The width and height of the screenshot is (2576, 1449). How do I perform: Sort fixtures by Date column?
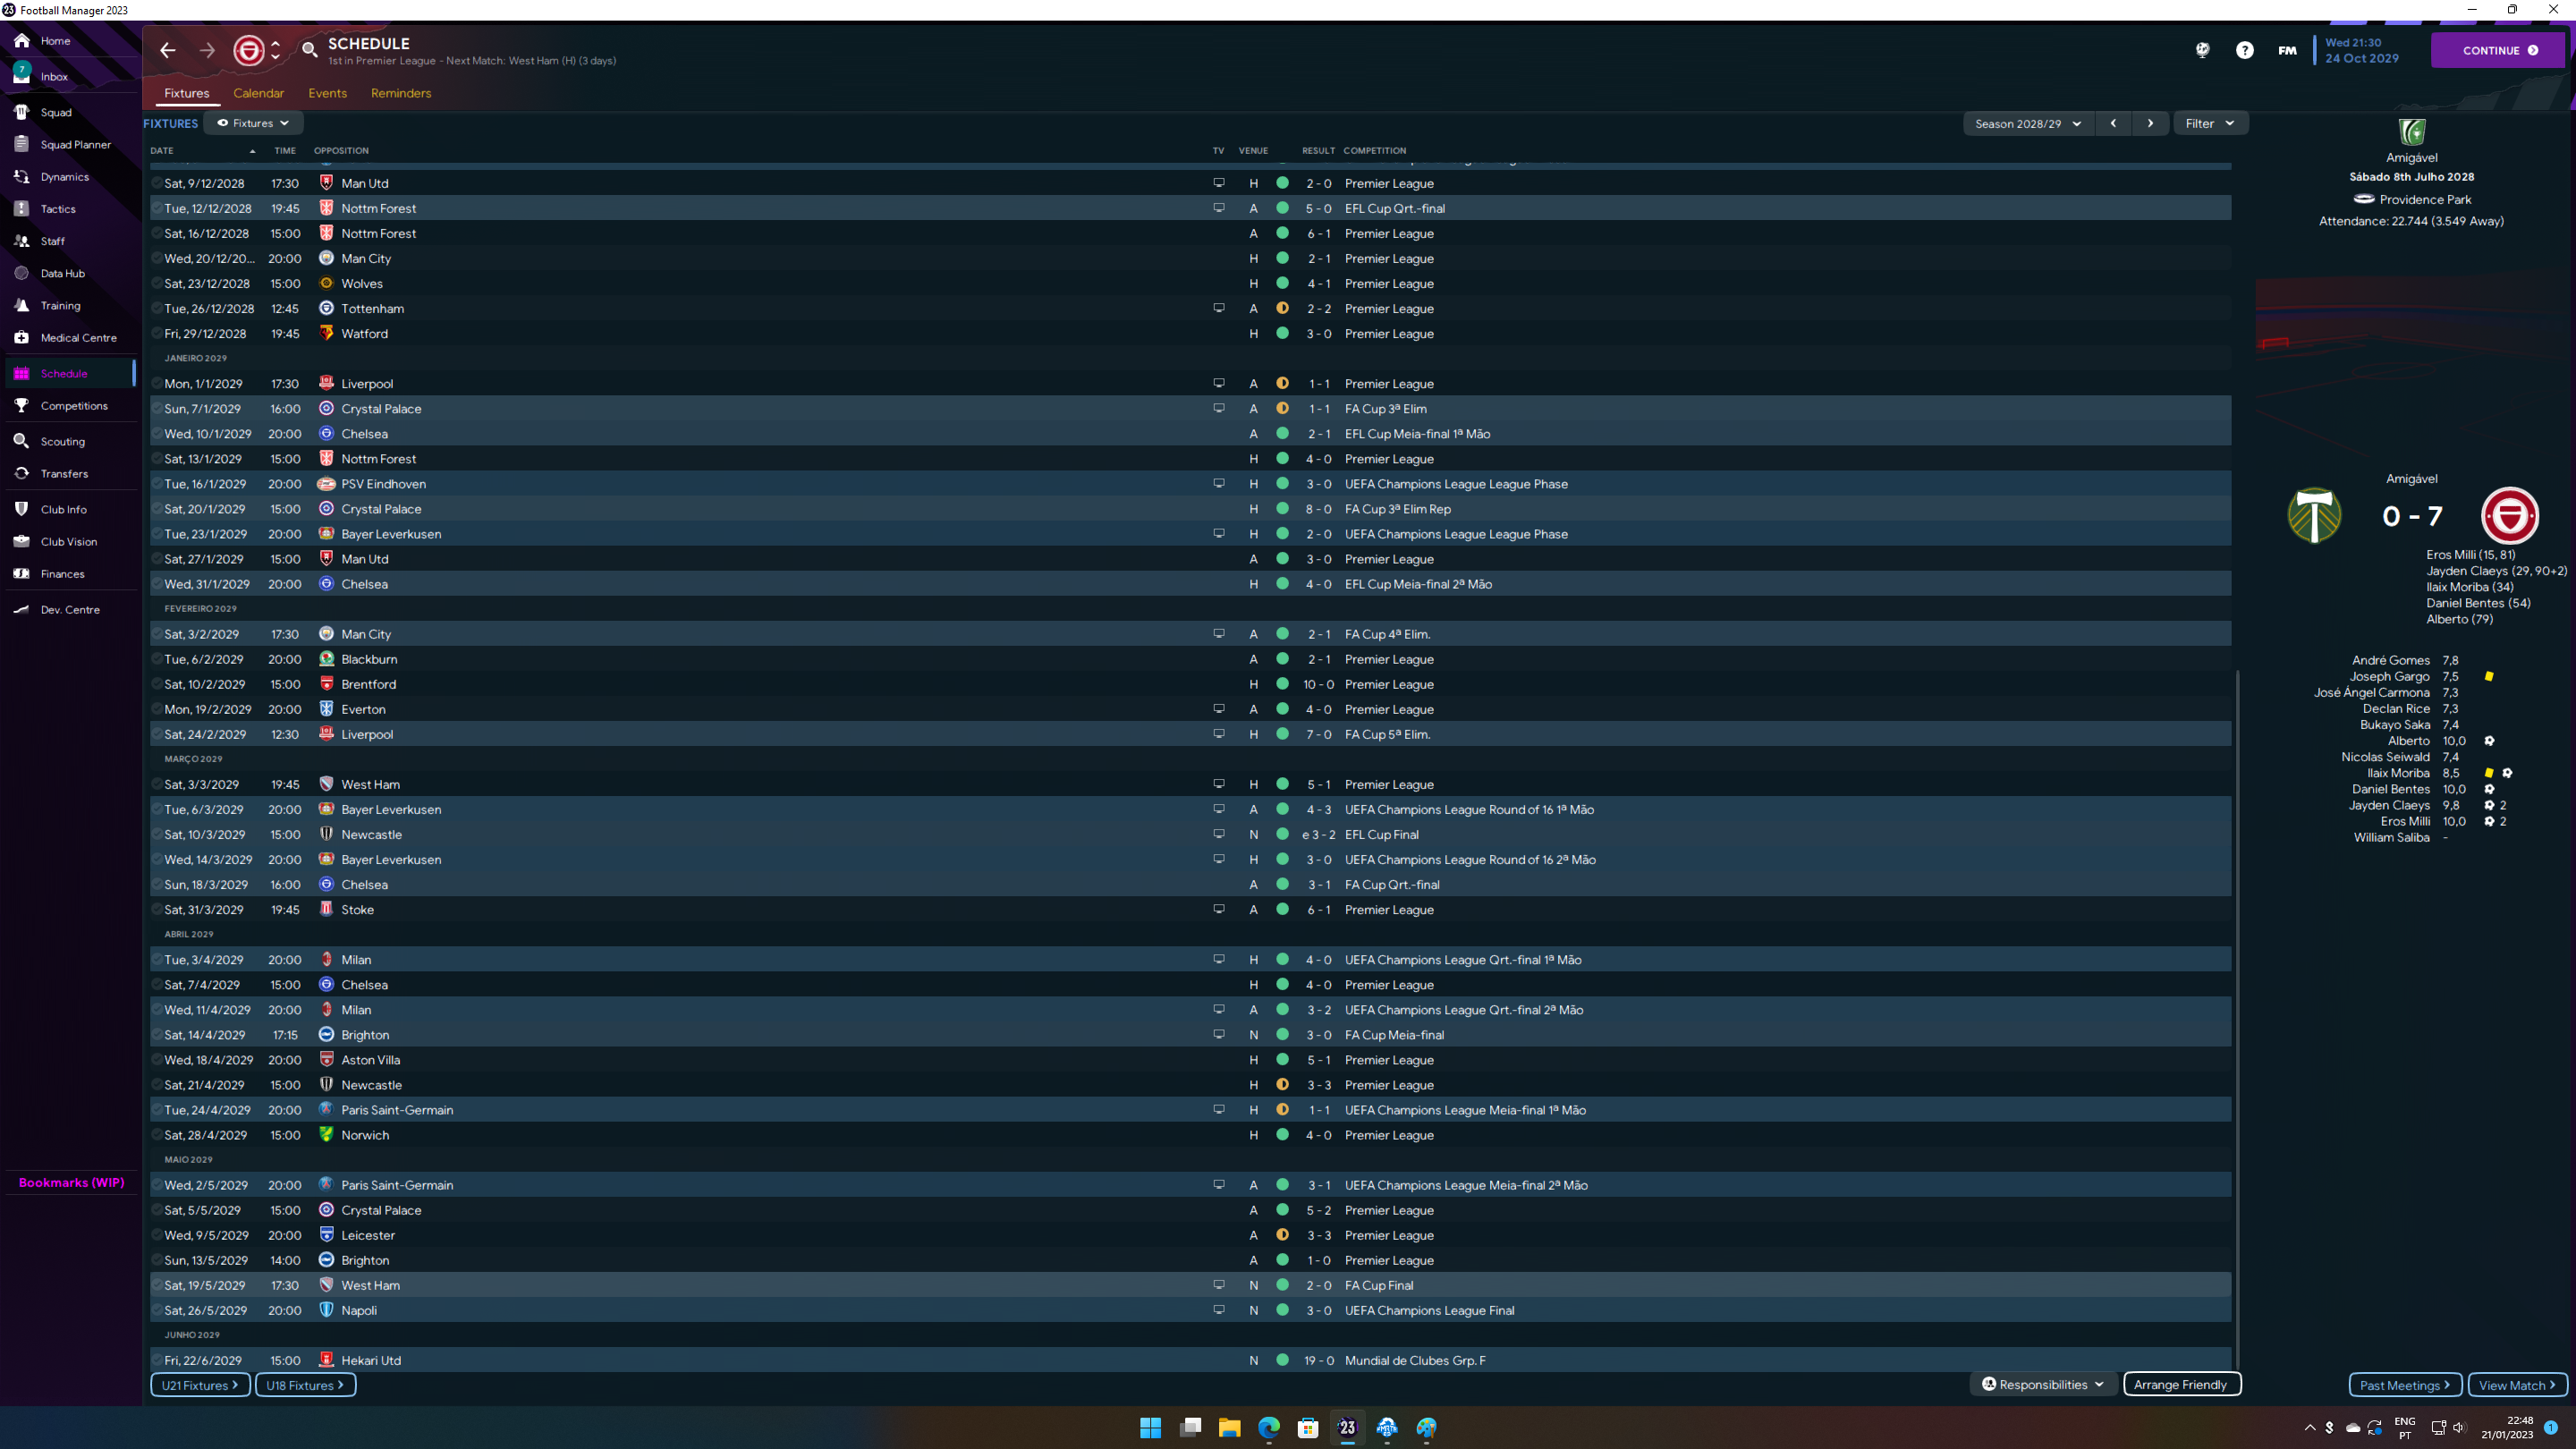(x=203, y=151)
